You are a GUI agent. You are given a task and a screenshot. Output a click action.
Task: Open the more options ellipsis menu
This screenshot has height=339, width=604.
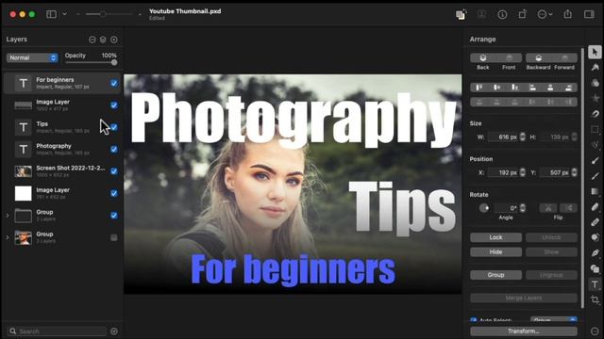[x=545, y=15]
